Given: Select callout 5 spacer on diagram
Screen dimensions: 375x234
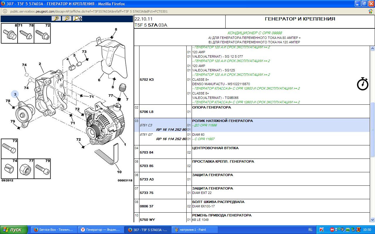Looking at the screenshot, I should pyautogui.click(x=74, y=55).
